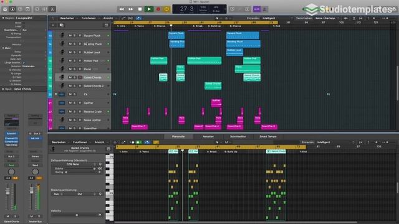399x224 pixels.
Task: Collapse the Mehr section triangle in inspector
Action: 3,48
